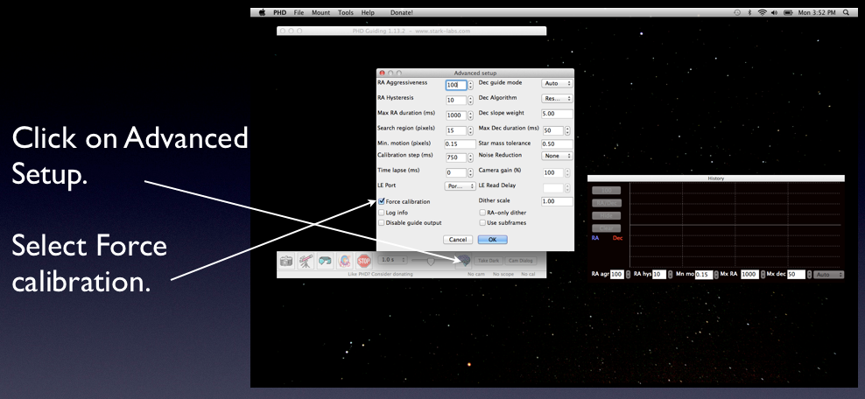The width and height of the screenshot is (865, 399).
Task: Expand the Noise Reduction dropdown
Action: [557, 157]
